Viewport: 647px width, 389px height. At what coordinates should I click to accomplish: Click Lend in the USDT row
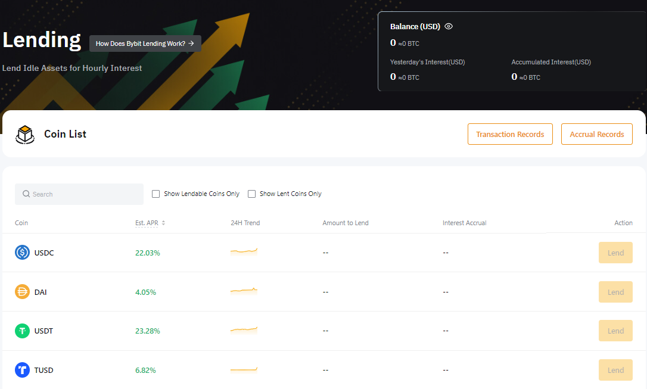click(615, 331)
